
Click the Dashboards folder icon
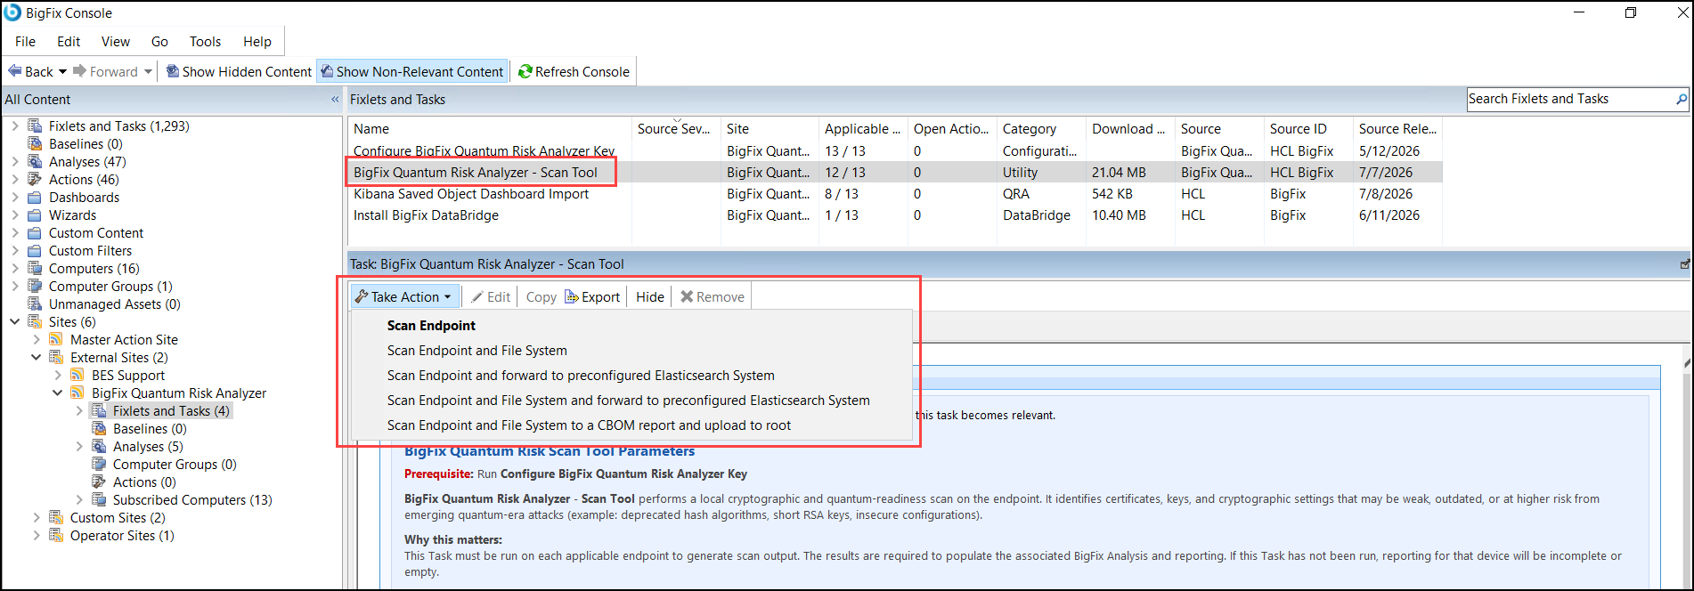coord(35,197)
